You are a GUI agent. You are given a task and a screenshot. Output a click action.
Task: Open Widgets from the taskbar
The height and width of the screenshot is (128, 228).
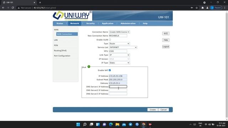tap(98, 124)
